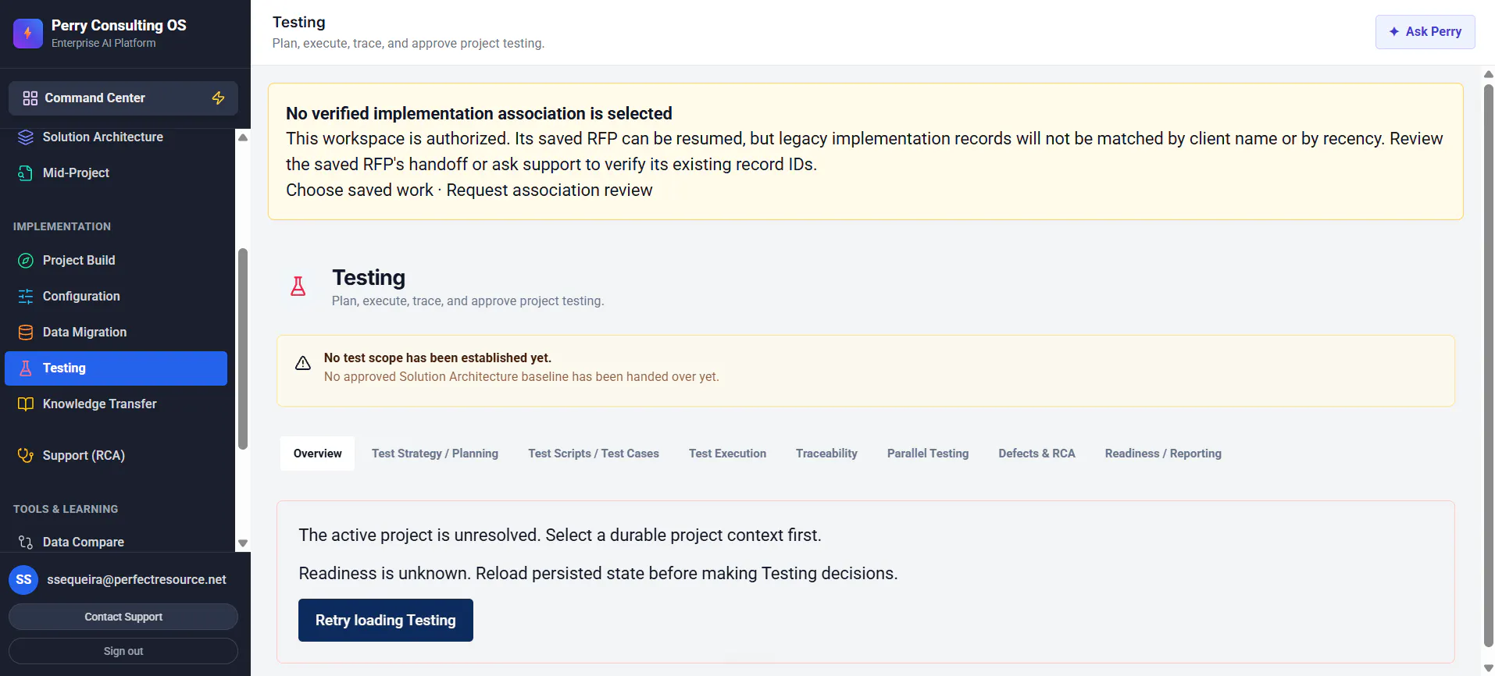The height and width of the screenshot is (676, 1495).
Task: Click the Data Migration database icon
Action: [26, 332]
